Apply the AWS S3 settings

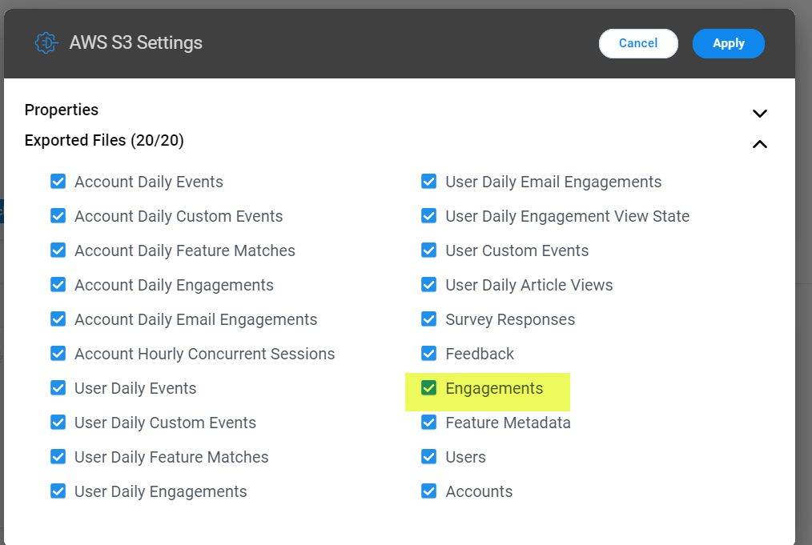coord(728,43)
